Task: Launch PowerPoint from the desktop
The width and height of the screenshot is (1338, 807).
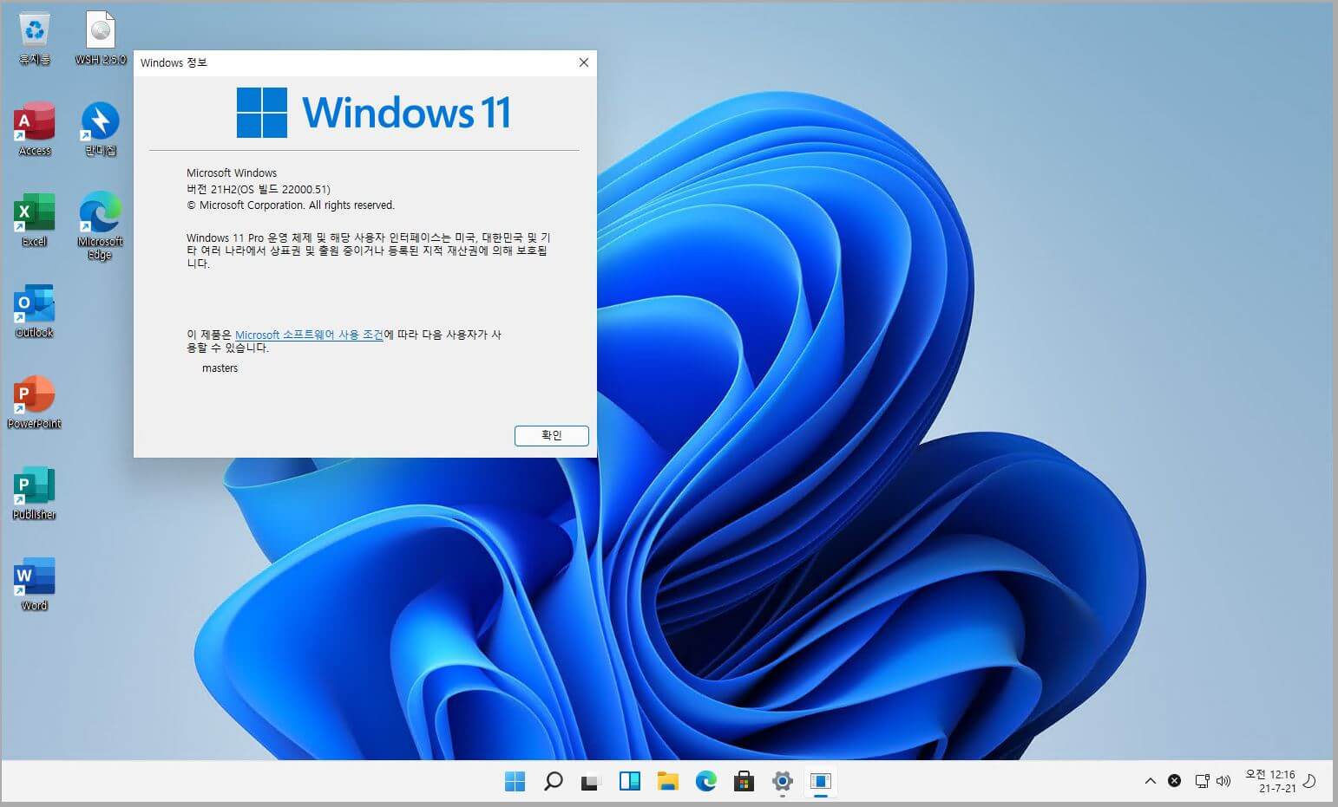Action: click(34, 402)
